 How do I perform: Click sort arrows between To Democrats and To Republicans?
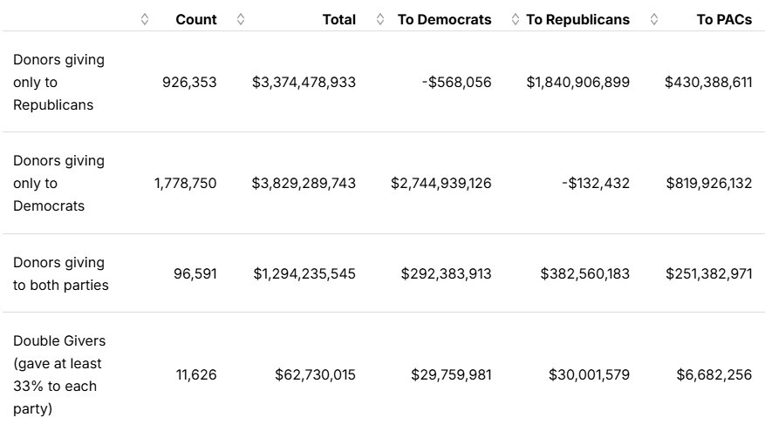[516, 19]
